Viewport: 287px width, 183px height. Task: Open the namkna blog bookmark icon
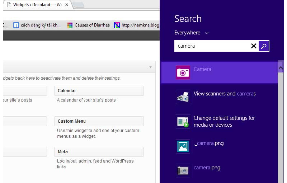(117, 25)
